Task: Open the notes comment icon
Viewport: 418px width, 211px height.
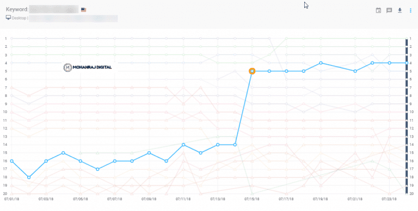Action: (389, 10)
